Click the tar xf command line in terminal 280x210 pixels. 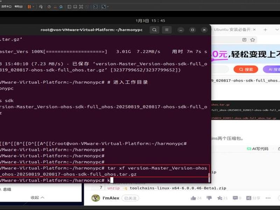(104, 171)
